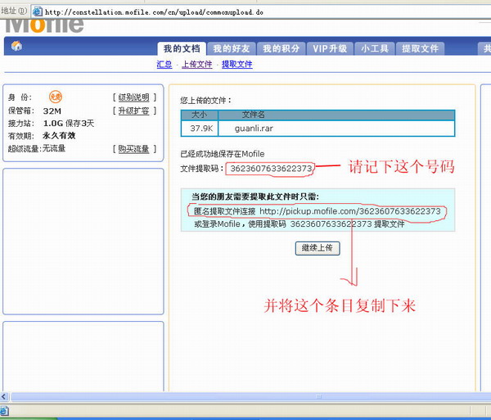Click the 1.0G 保存3天 relay text
Viewport: 491px width, 420px height.
click(69, 123)
